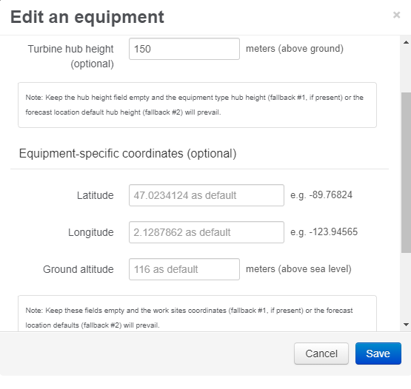The width and height of the screenshot is (411, 389).
Task: Click the Latitude input field
Action: (x=207, y=195)
